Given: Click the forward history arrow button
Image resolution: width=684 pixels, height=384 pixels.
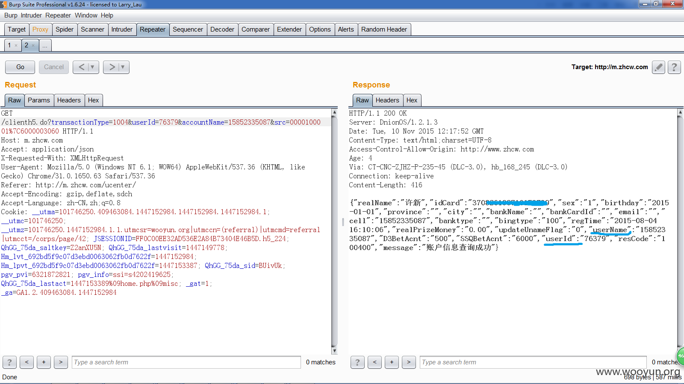Looking at the screenshot, I should (x=112, y=67).
